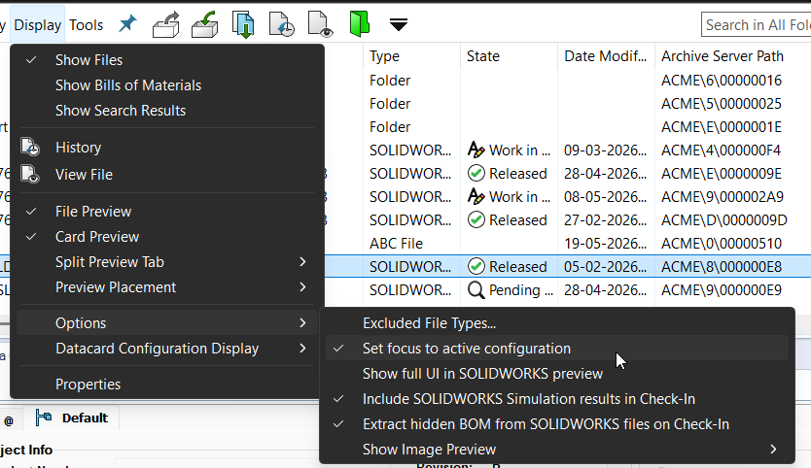Screen dimensions: 811x468
Task: Toggle Card Preview option
Action: tap(167, 237)
